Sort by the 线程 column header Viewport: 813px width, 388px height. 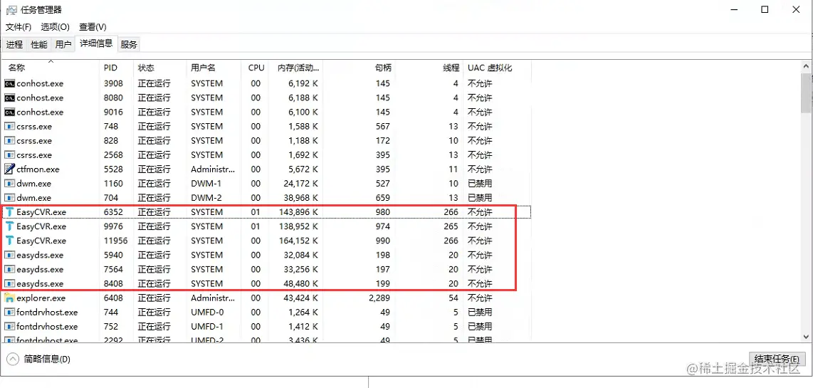point(430,68)
